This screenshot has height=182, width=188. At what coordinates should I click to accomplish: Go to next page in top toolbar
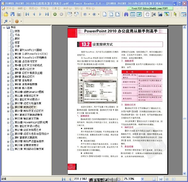[40, 14]
